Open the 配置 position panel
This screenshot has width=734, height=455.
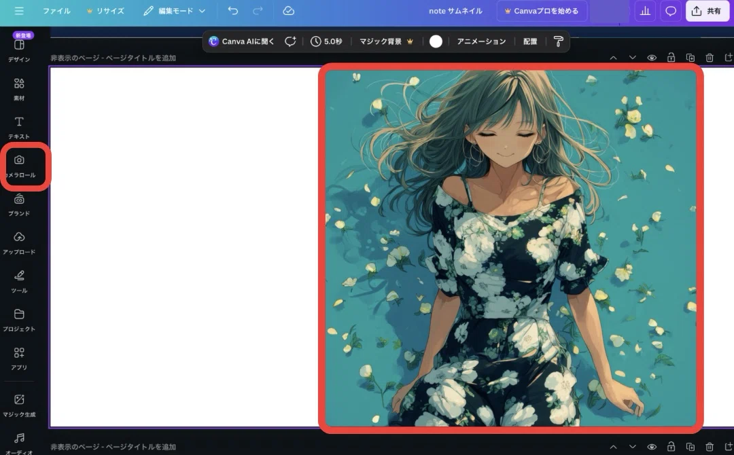[x=530, y=41]
